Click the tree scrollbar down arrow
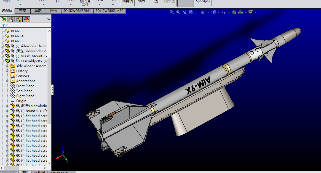The width and height of the screenshot is (321, 173). [x=49, y=163]
